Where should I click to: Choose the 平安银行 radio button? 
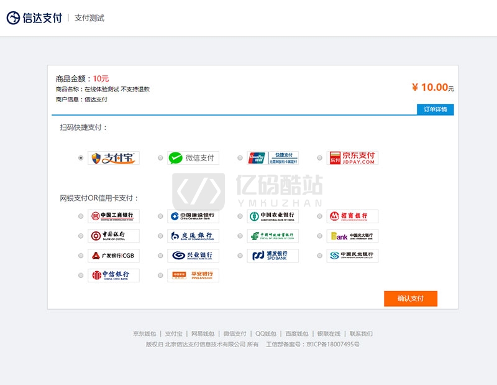click(x=160, y=275)
